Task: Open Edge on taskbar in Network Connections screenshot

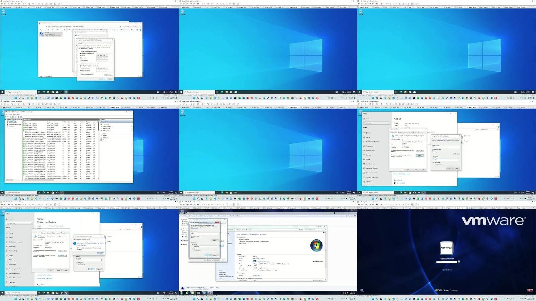Action: point(43,92)
